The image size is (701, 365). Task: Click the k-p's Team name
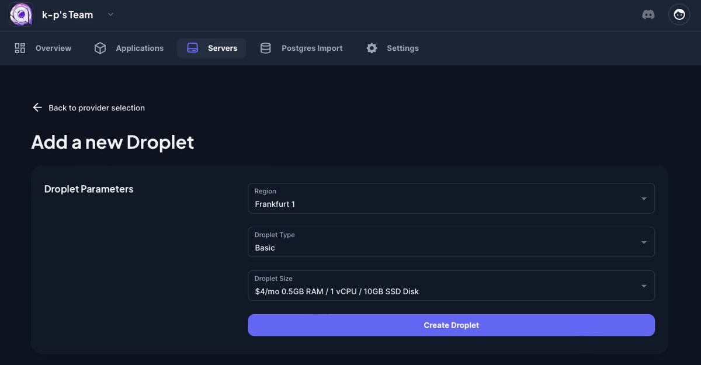pos(67,15)
